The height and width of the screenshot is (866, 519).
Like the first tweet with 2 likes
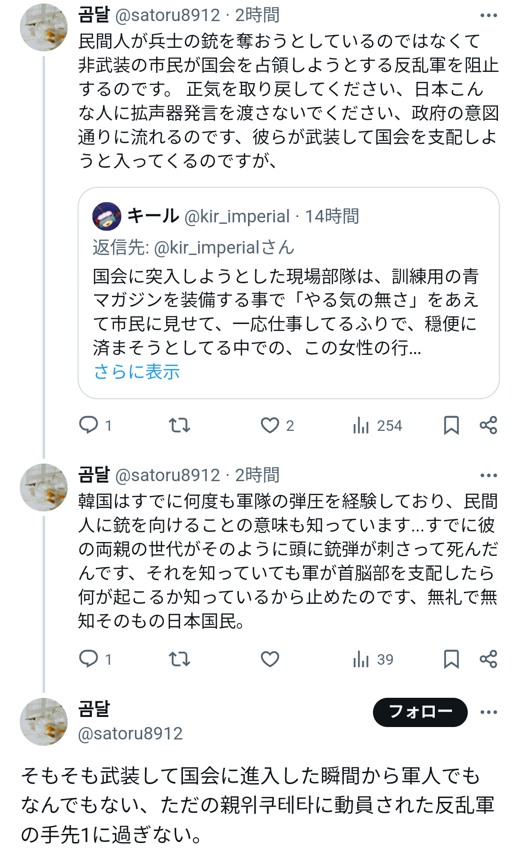pyautogui.click(x=270, y=425)
